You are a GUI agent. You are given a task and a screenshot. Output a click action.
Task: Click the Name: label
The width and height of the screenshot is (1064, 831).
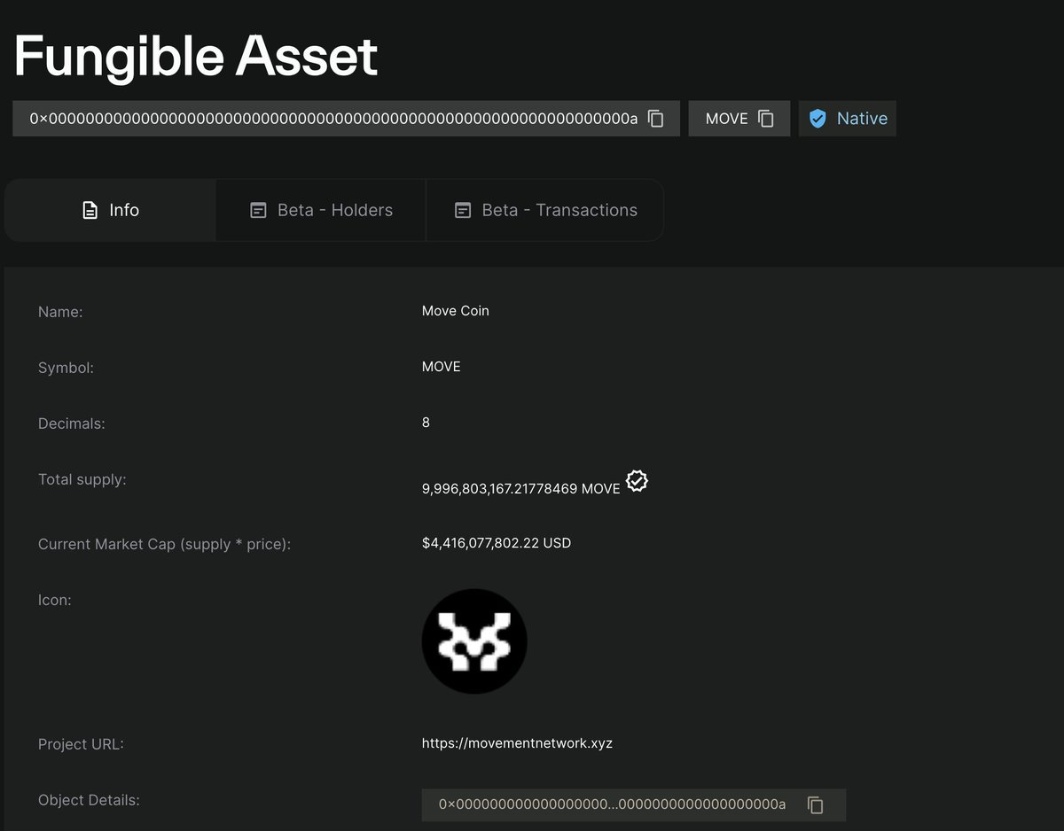click(x=60, y=312)
